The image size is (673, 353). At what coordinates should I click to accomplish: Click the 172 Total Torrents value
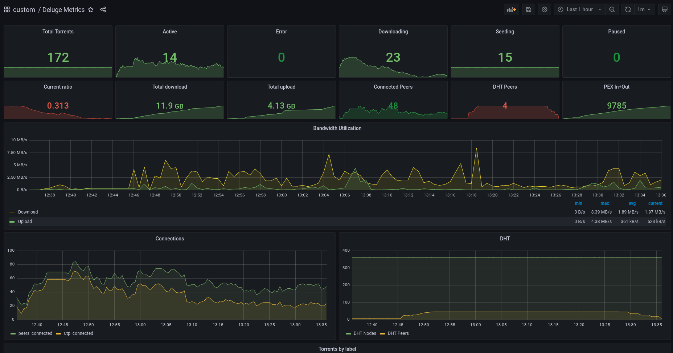(58, 57)
